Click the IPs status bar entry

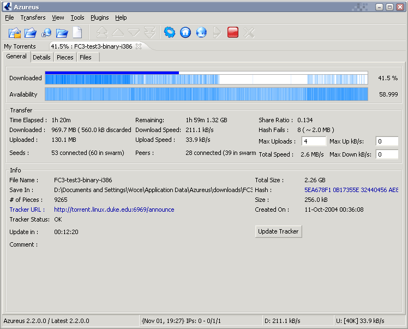pos(181,321)
